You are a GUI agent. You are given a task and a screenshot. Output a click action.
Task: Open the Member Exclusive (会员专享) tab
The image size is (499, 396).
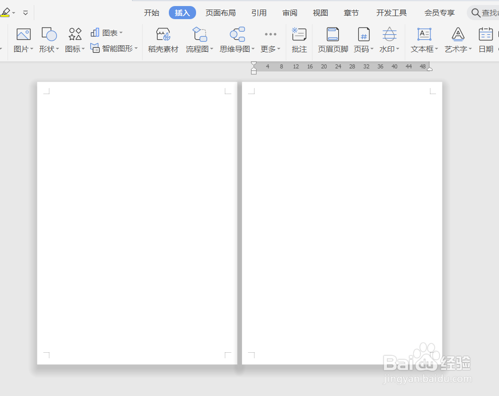[x=439, y=13]
